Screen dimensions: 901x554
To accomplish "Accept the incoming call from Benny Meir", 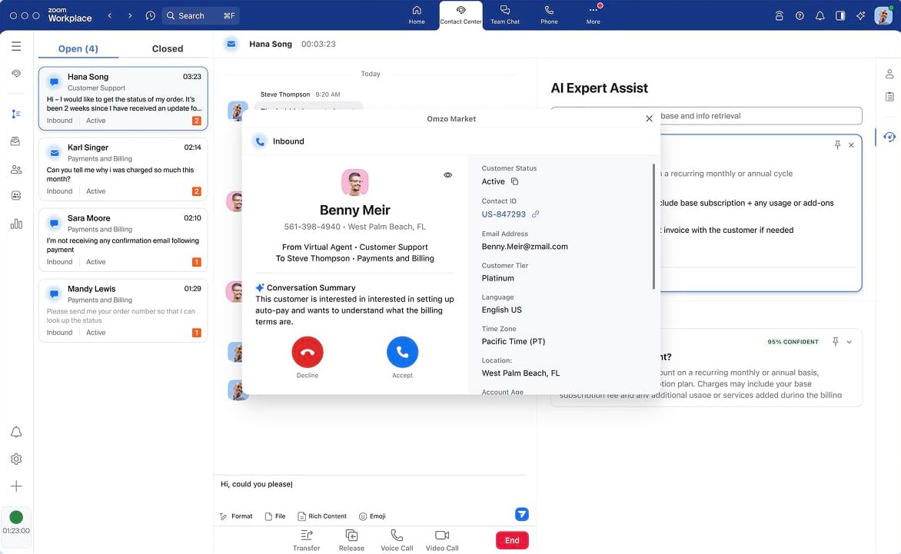I will (x=402, y=353).
